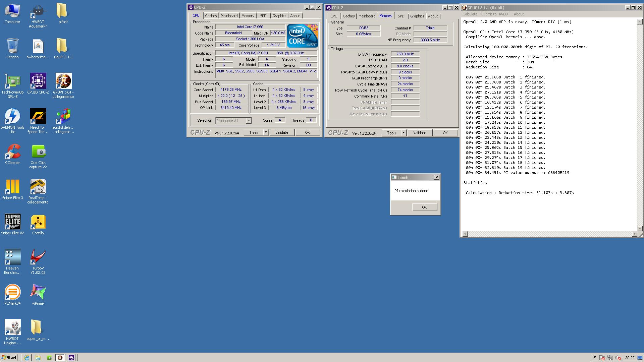Open the pifast folder

[x=63, y=13]
